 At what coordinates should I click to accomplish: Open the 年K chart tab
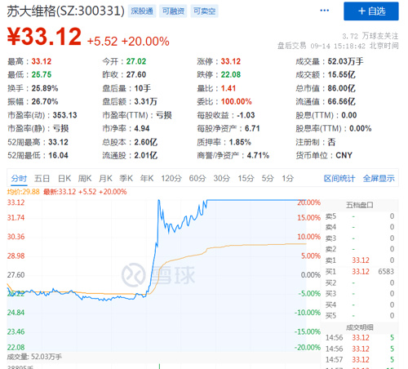(x=147, y=179)
